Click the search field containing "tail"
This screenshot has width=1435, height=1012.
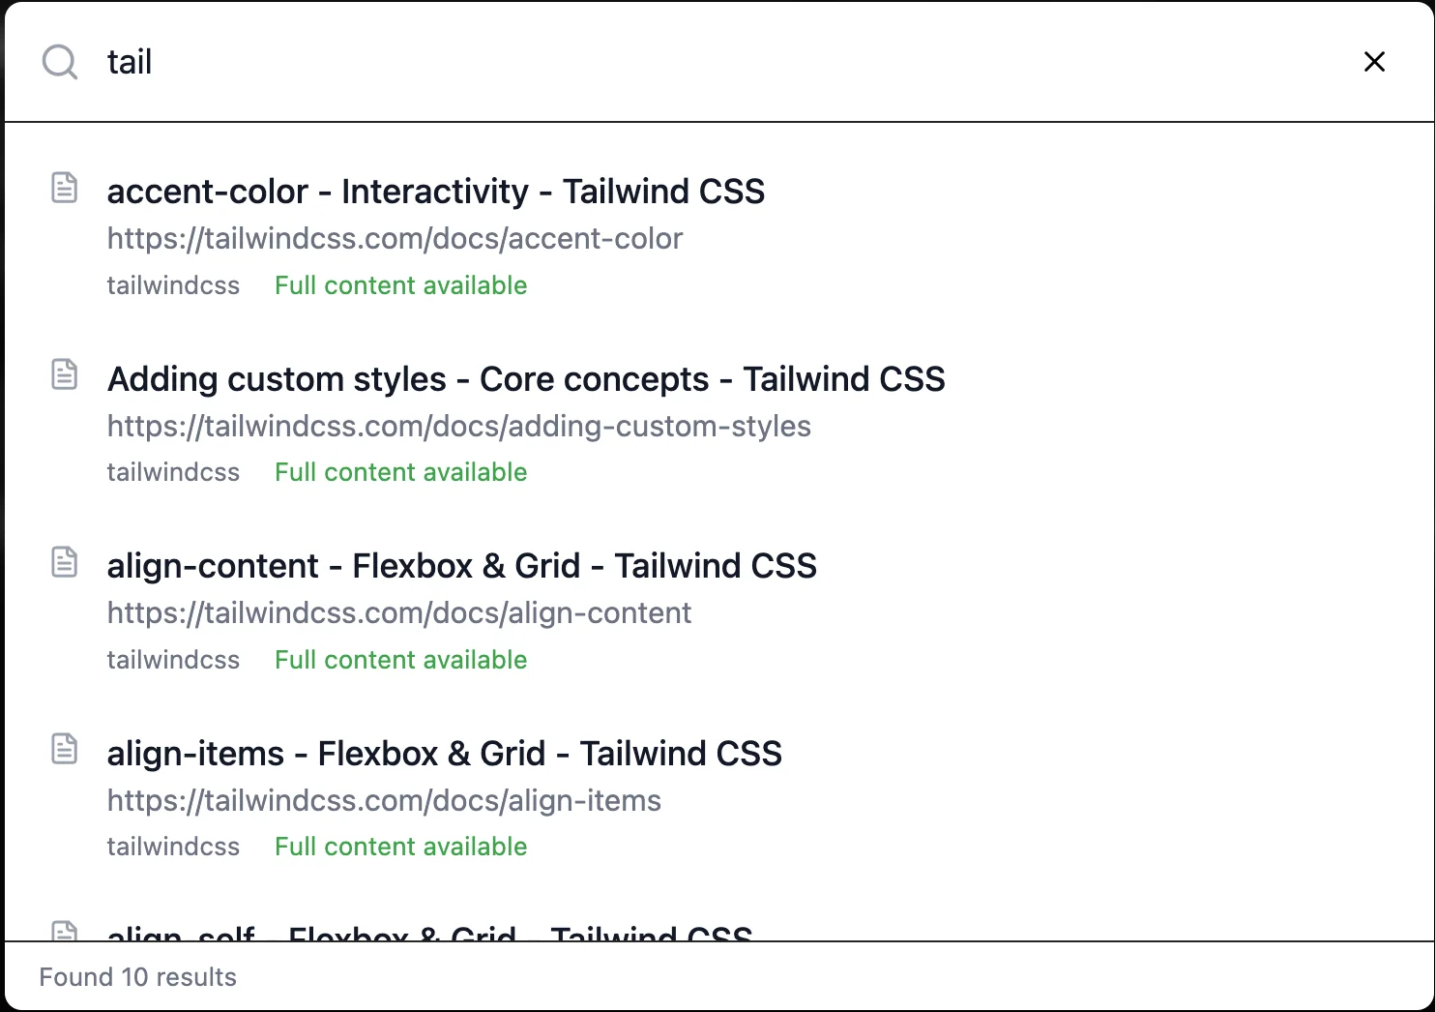click(x=677, y=62)
